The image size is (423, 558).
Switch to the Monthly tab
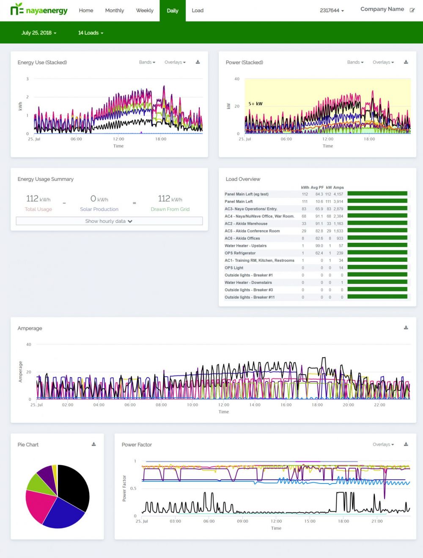tap(114, 10)
